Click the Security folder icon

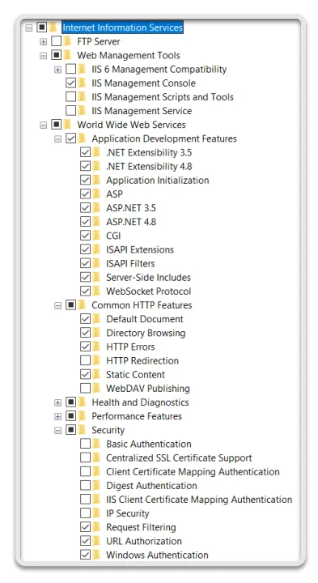[x=82, y=430]
